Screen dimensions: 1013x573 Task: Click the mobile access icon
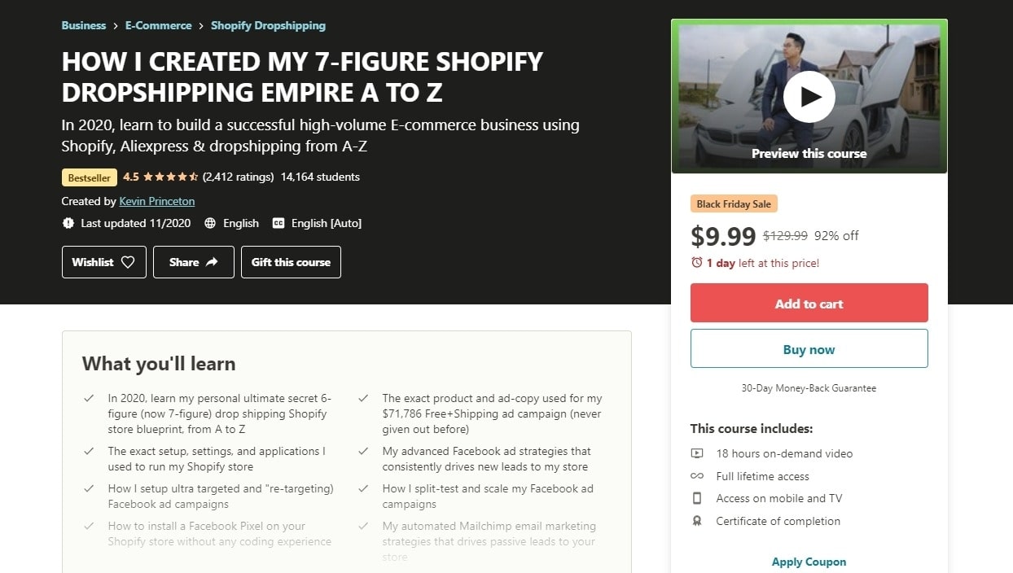[x=697, y=498]
